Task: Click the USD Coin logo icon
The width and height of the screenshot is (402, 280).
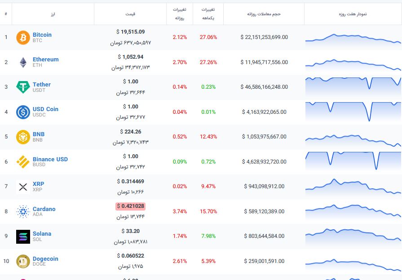Action: 23,112
